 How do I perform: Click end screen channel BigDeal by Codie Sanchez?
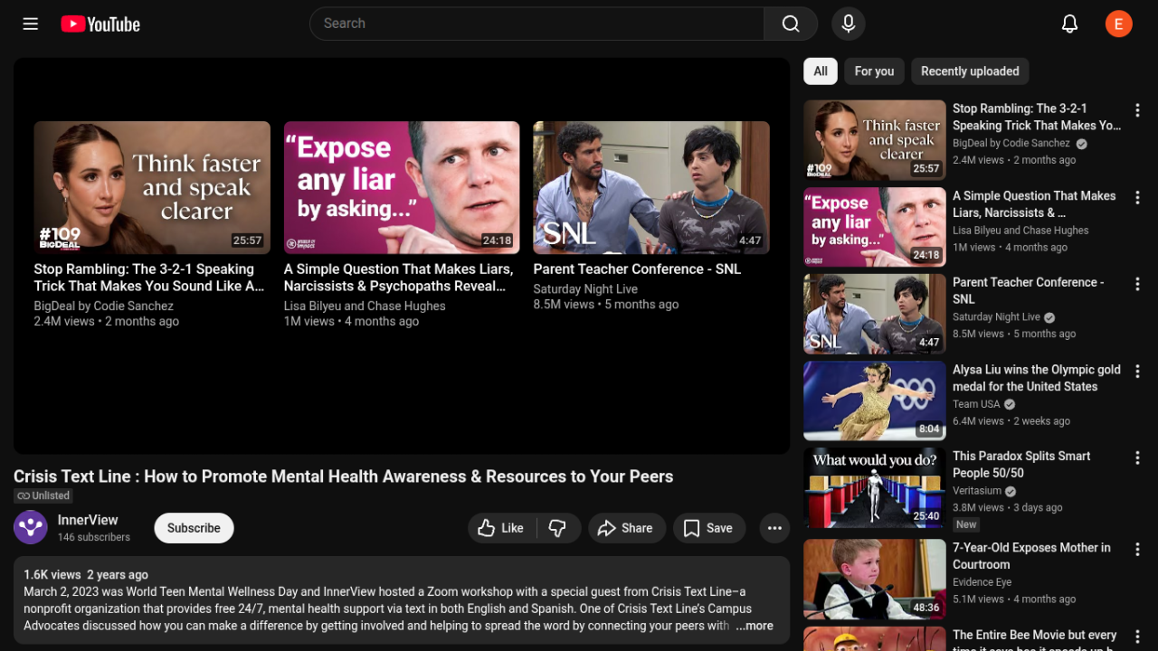pyautogui.click(x=104, y=307)
